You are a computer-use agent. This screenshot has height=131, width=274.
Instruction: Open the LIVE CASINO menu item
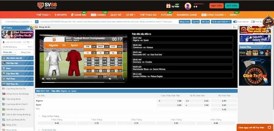pos(98,15)
